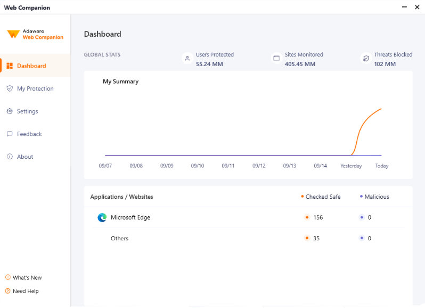This screenshot has height=308, width=425.
Task: Minimize the Web Companion window
Action: tap(403, 7)
